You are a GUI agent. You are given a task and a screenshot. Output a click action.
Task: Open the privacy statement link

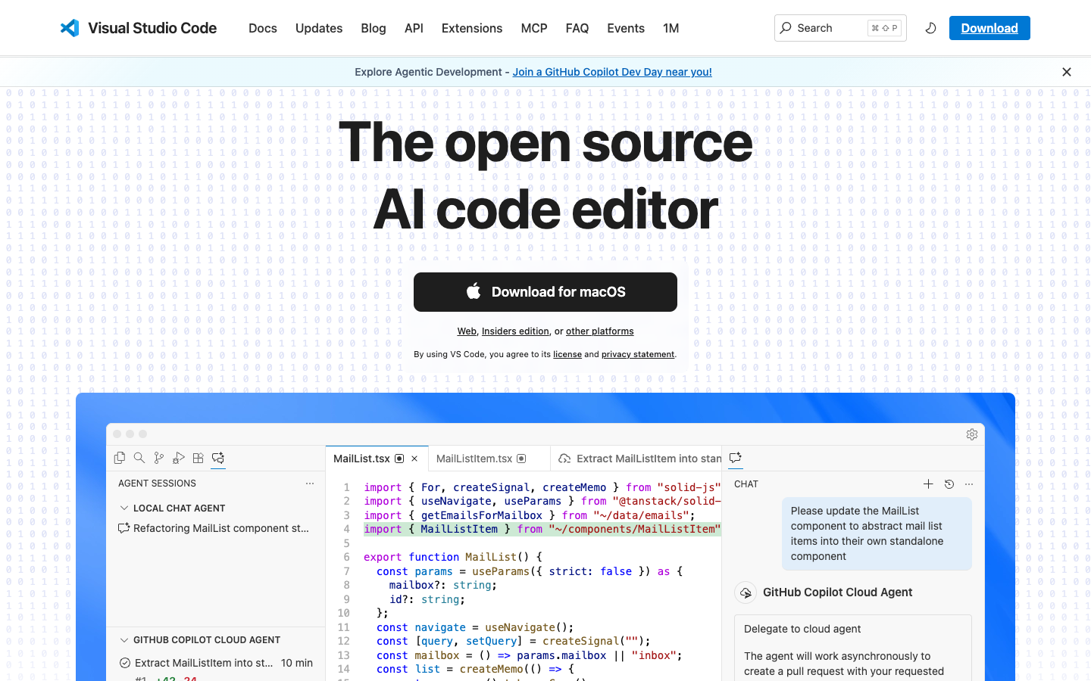[638, 354]
